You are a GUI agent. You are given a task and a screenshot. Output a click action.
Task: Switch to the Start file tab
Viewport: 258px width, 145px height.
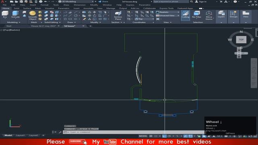tap(9, 26)
